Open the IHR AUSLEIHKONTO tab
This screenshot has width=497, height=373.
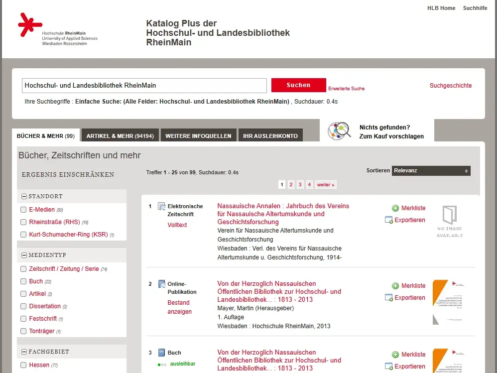[x=270, y=135]
